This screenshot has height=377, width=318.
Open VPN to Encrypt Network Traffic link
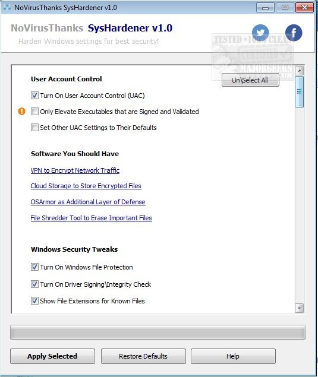tap(75, 170)
